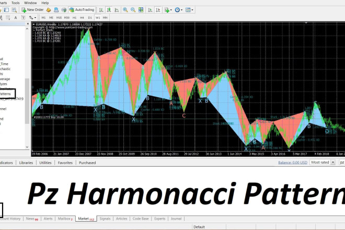Zoom out of the chart

pos(133,10)
